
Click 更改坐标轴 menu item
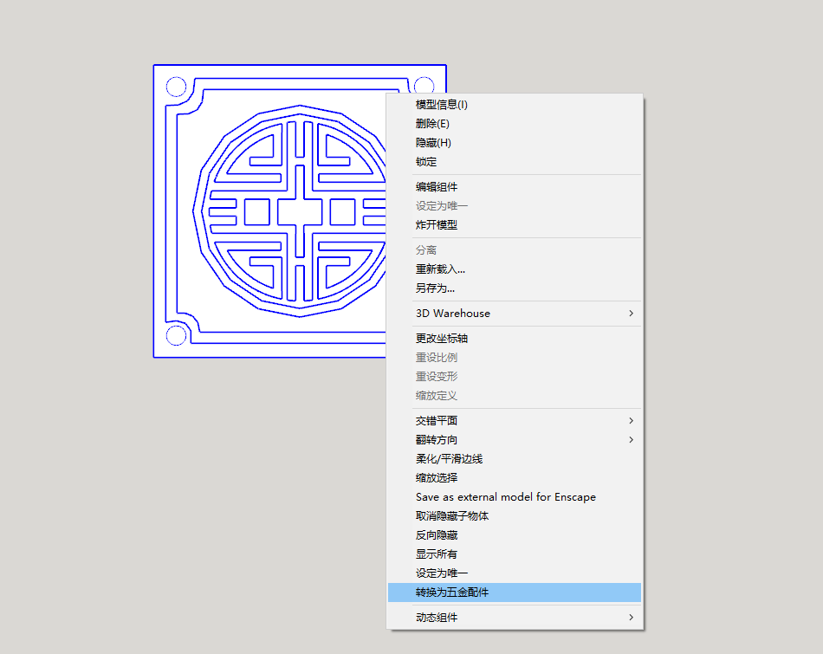click(442, 339)
